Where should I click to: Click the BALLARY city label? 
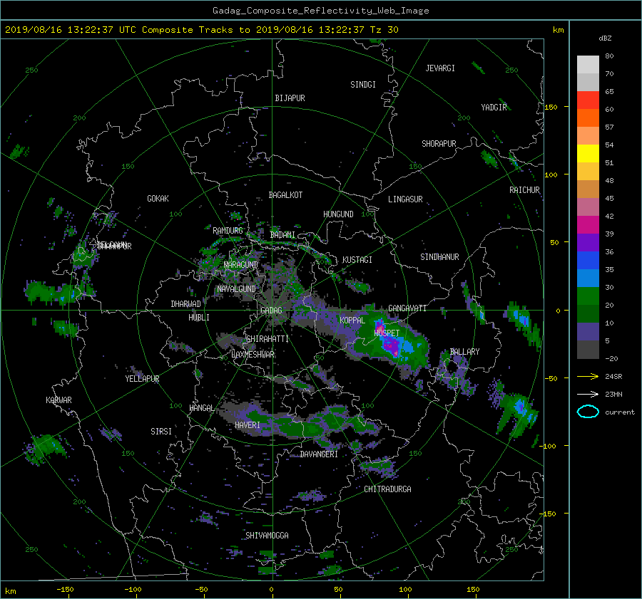[x=464, y=352]
